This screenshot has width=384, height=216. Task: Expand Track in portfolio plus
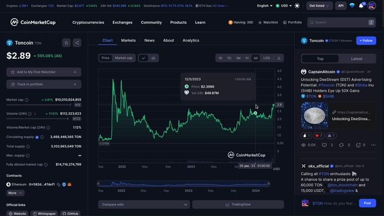pyautogui.click(x=75, y=84)
